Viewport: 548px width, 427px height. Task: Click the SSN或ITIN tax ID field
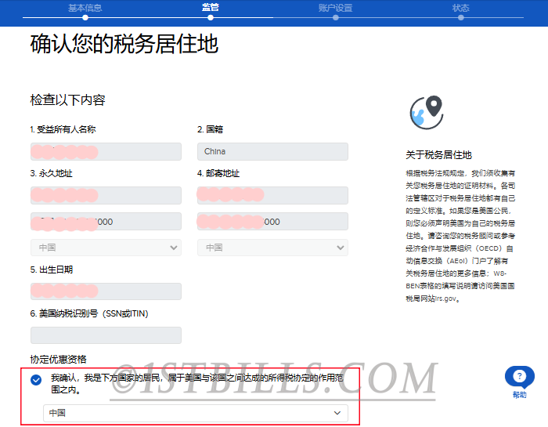click(106, 335)
